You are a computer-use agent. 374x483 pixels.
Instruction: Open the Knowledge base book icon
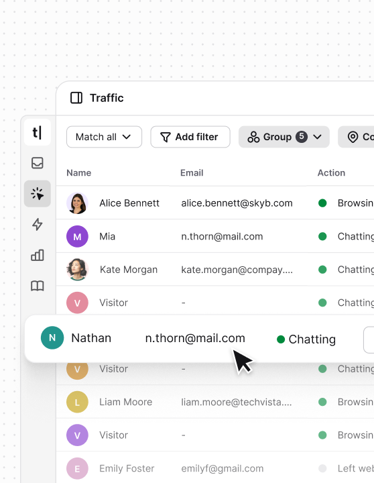[38, 286]
